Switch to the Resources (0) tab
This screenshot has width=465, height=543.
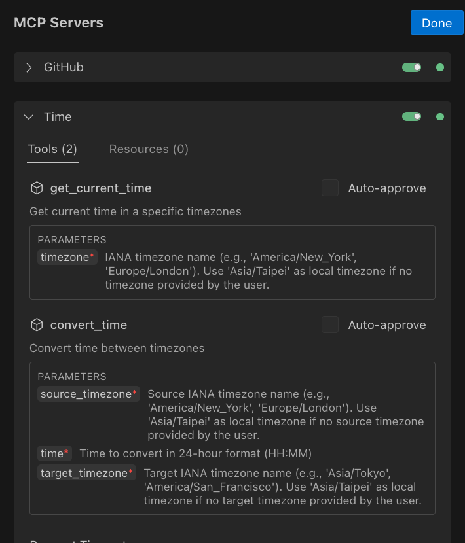[x=149, y=149]
